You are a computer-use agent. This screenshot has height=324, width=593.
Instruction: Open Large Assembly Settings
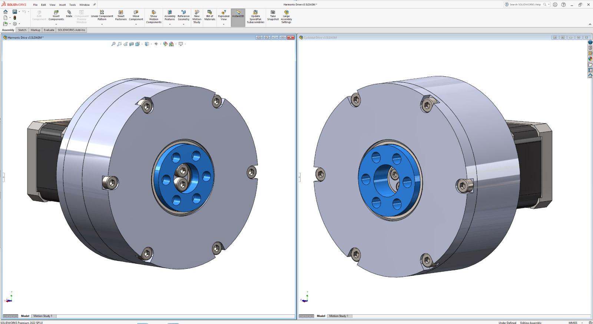click(286, 13)
